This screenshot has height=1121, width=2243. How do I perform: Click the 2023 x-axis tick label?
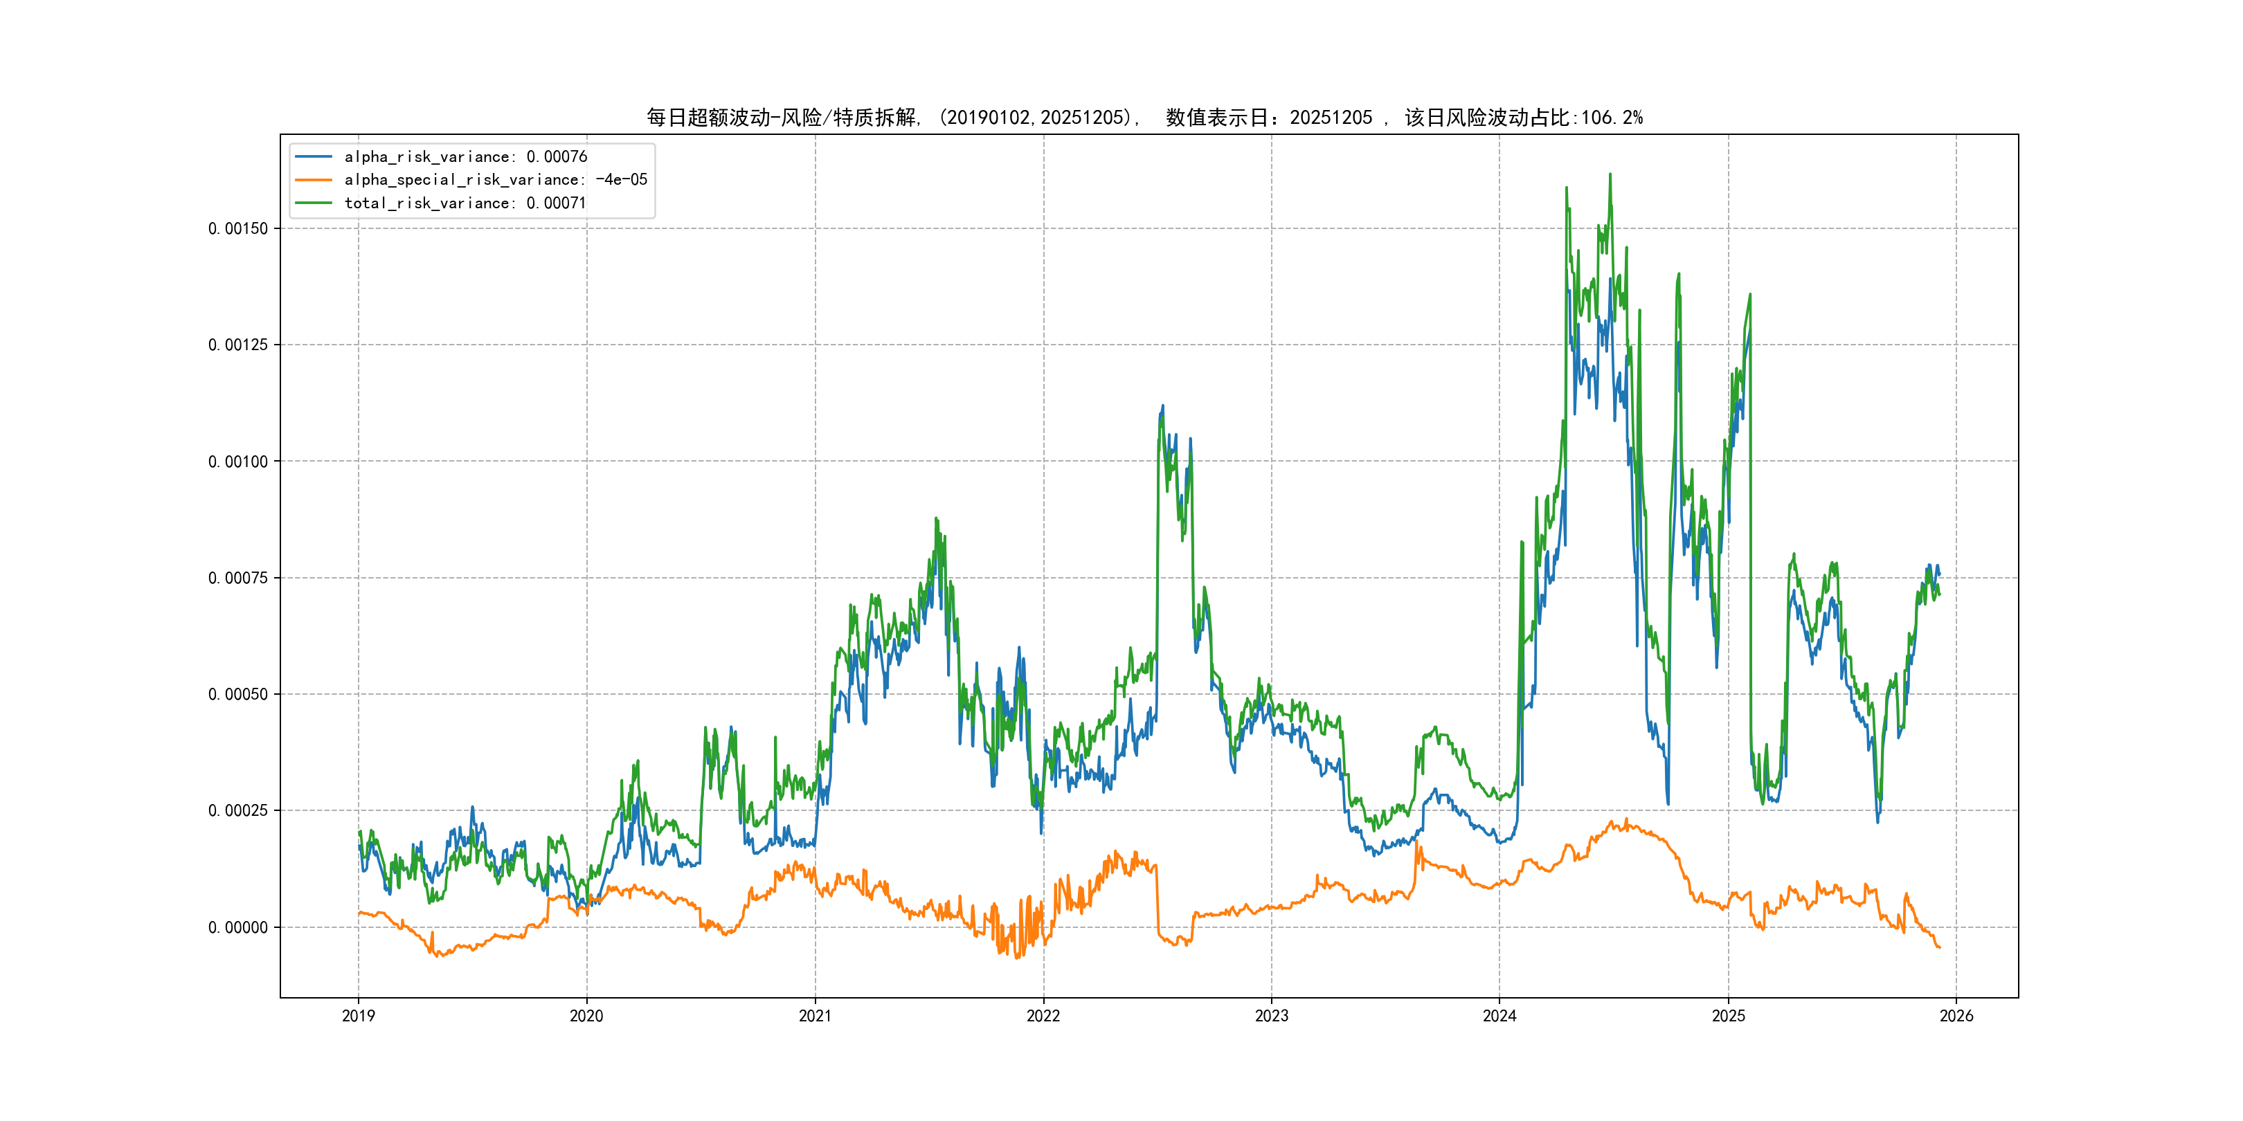click(x=1271, y=1016)
